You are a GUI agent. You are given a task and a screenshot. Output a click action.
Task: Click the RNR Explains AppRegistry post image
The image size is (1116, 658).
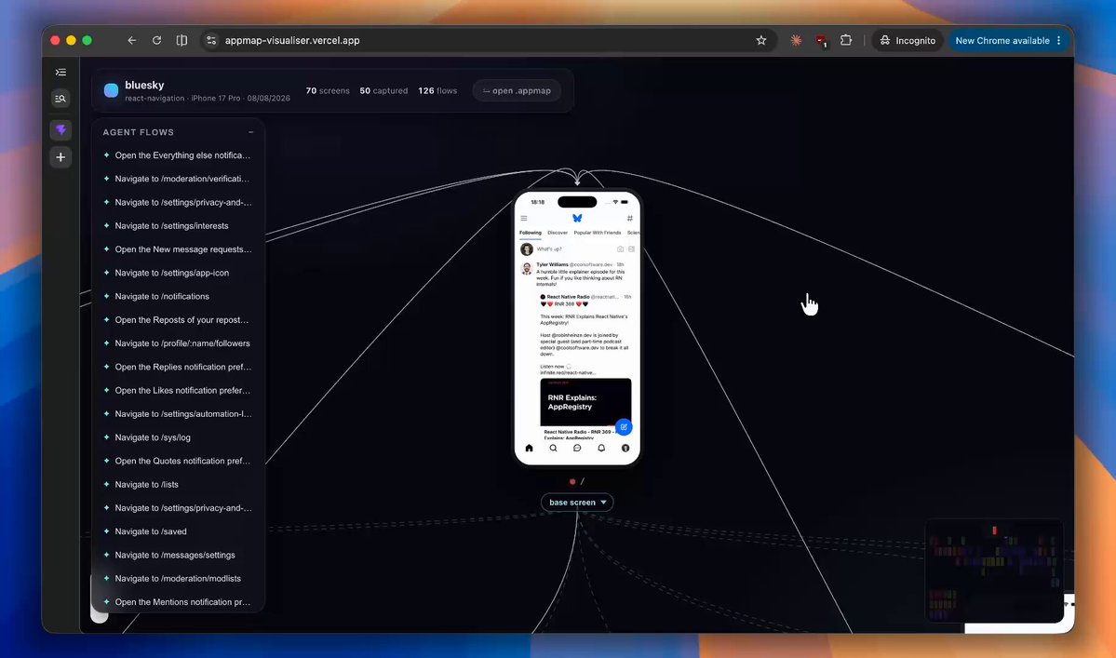585,402
